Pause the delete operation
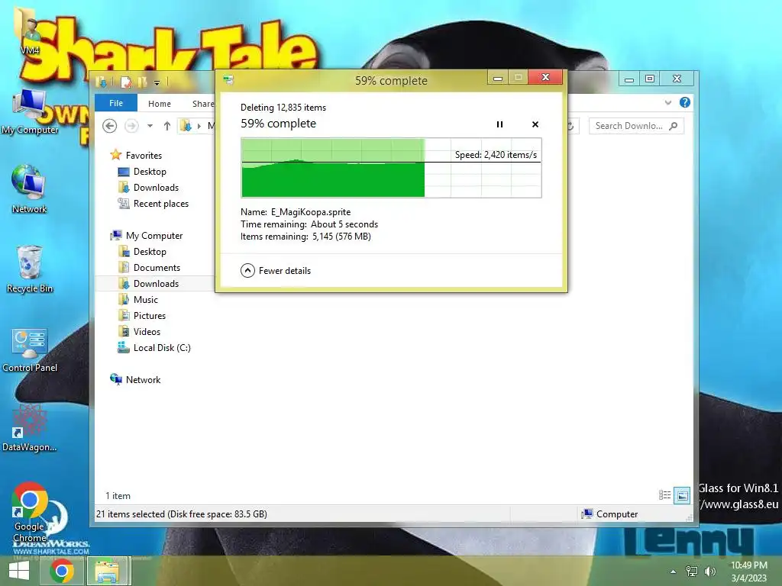Screen dimensions: 782x586 [499, 124]
